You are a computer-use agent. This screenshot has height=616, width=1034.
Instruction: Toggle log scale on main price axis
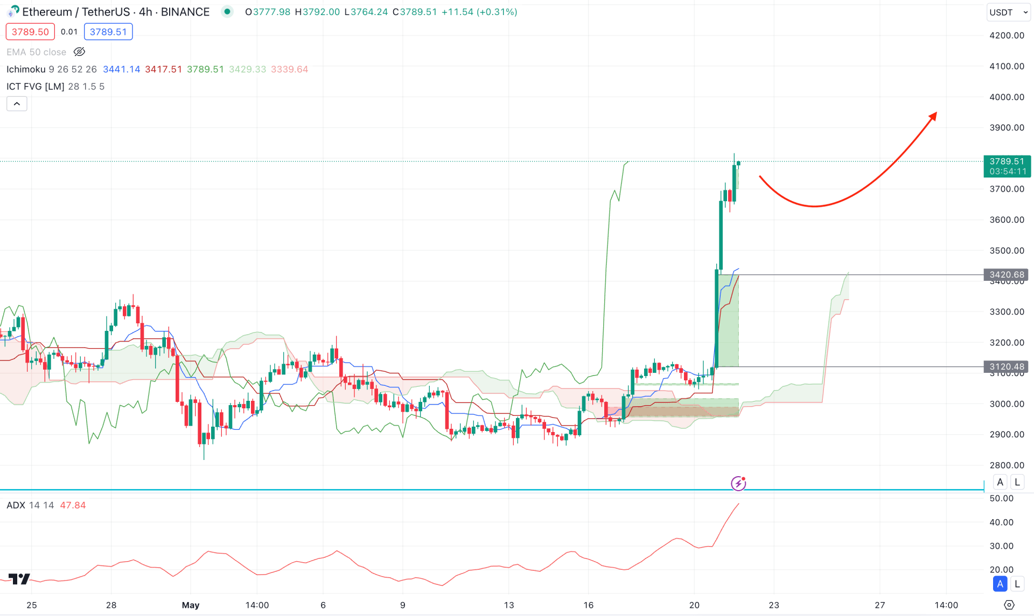1017,482
